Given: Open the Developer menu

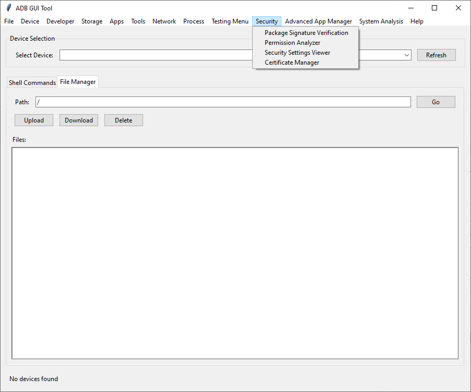Looking at the screenshot, I should pos(60,21).
